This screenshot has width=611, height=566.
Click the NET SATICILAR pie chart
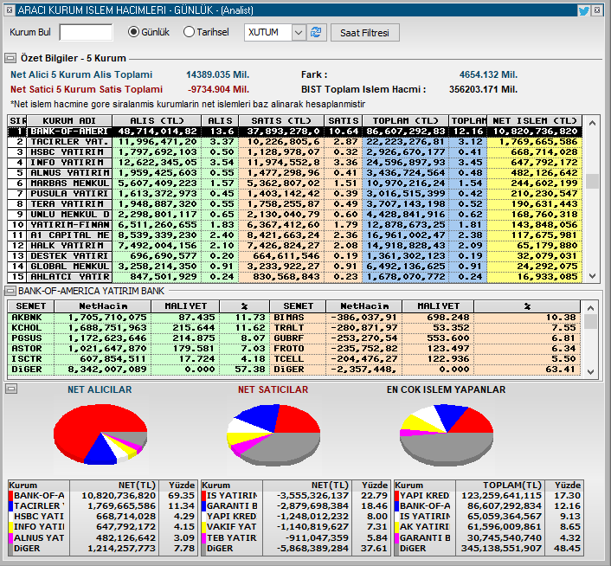coord(273,434)
